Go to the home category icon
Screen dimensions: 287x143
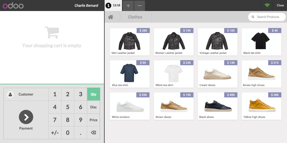coord(111,17)
